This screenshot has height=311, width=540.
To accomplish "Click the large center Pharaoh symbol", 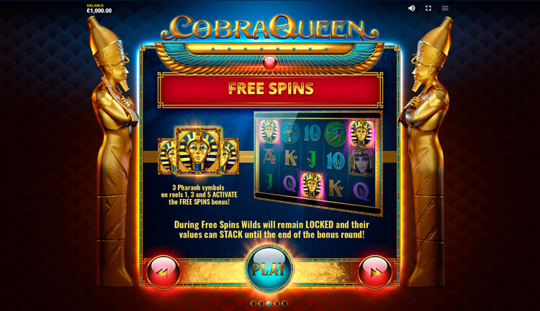I will [199, 151].
